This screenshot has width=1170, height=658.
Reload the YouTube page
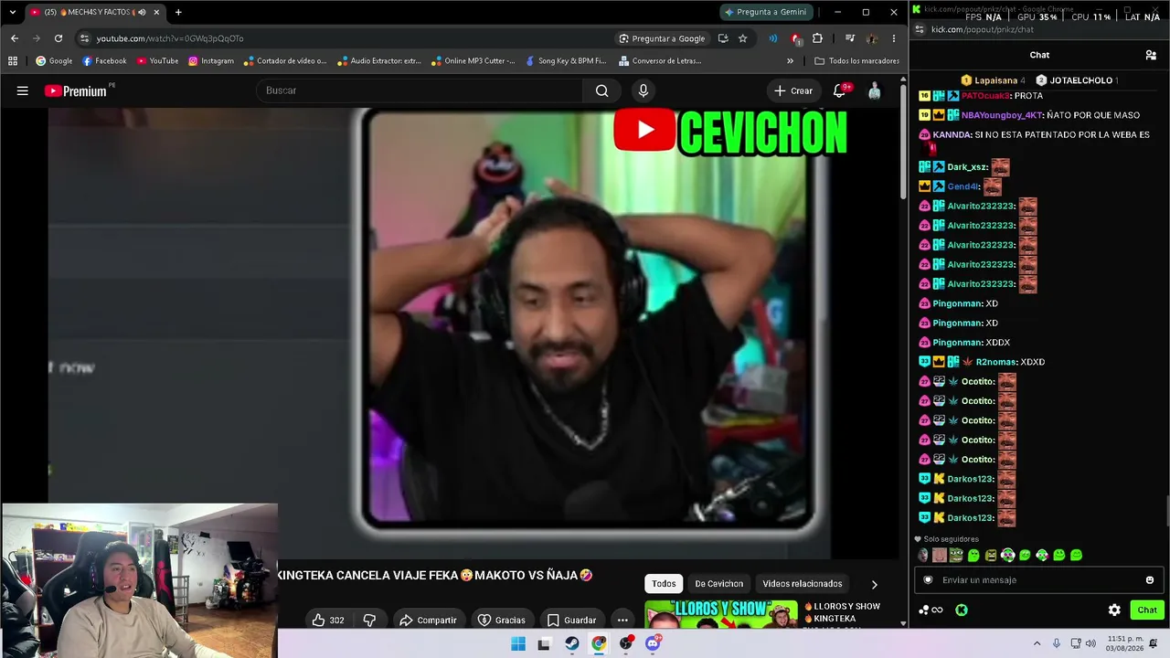(58, 38)
